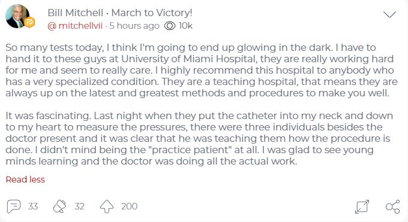Viewport: 408px width, 222px height.
Task: Click the gold badge on the avatar
Action: (x=29, y=22)
